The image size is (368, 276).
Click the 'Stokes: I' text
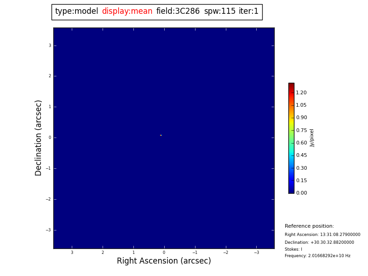(293, 249)
